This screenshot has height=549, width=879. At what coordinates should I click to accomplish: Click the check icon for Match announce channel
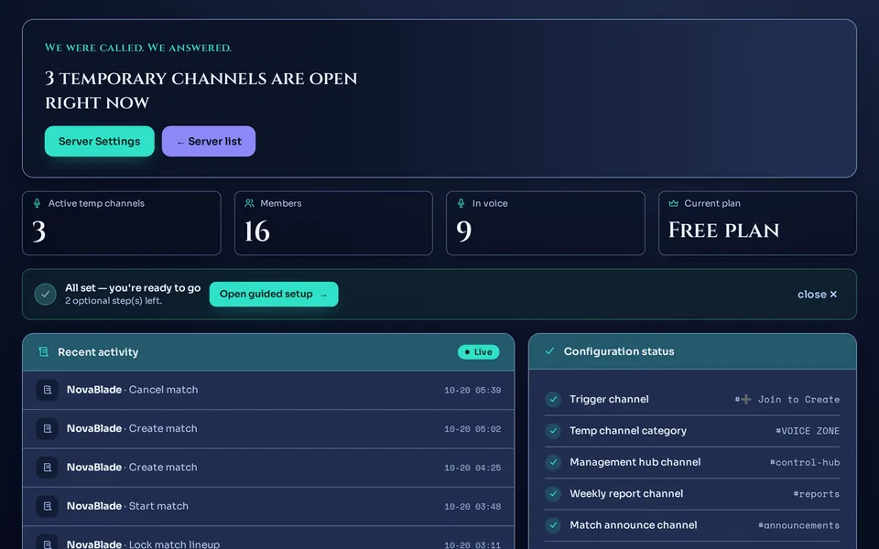coord(553,525)
